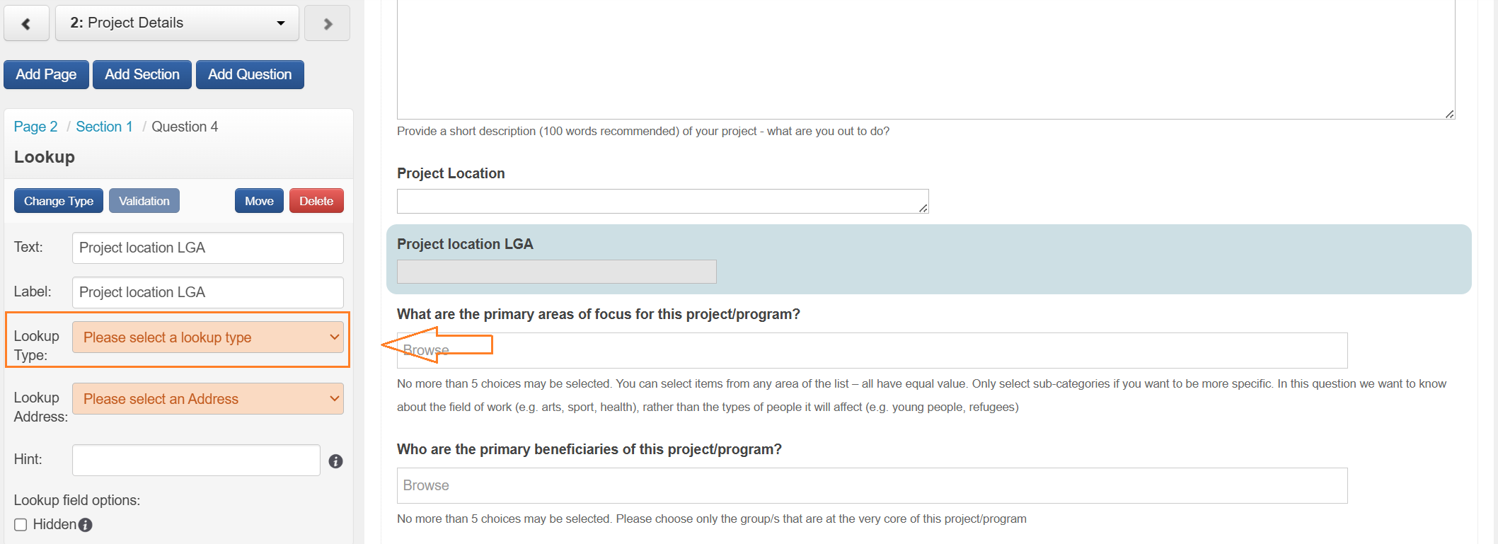Toggle the Hidden checkbox
The width and height of the screenshot is (1498, 544).
(21, 525)
